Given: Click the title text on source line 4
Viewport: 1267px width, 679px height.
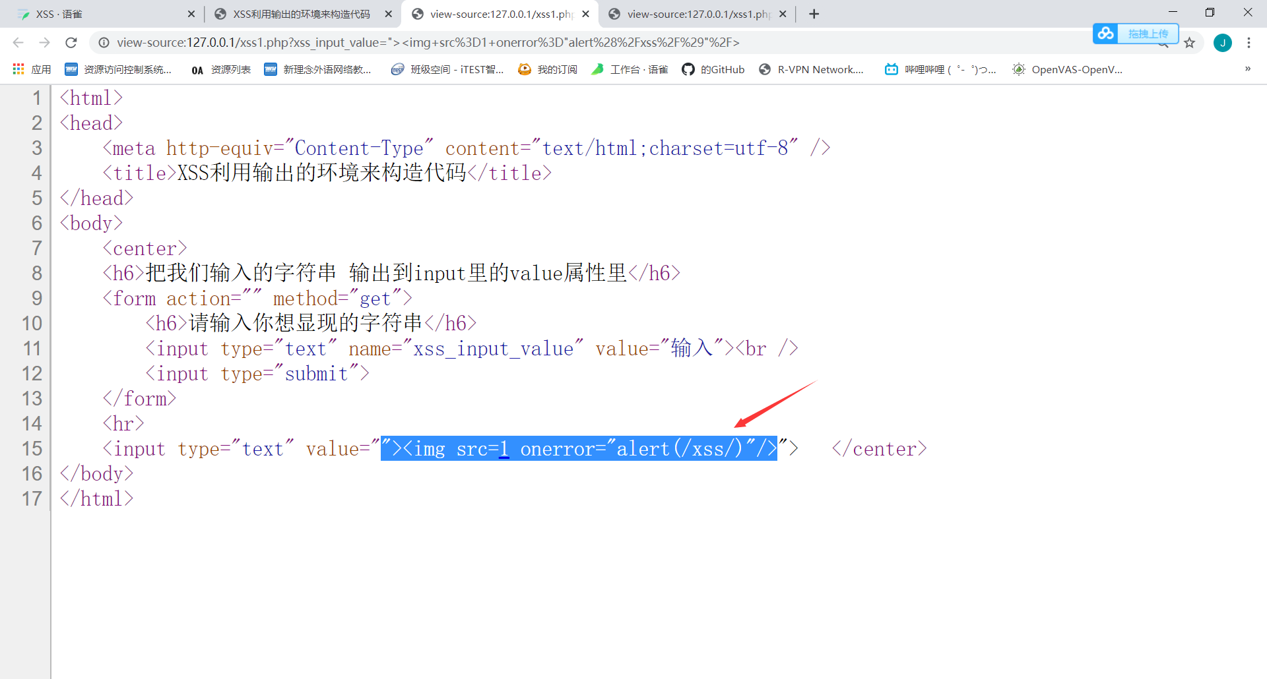Looking at the screenshot, I should click(x=321, y=173).
